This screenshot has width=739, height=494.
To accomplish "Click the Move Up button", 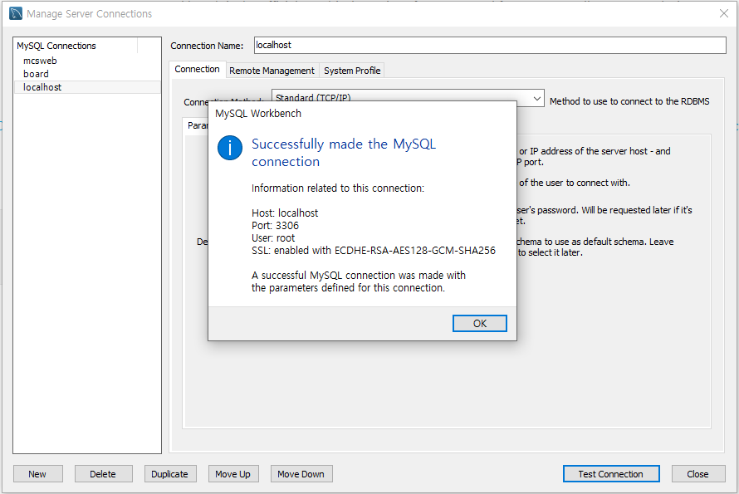I will pyautogui.click(x=233, y=474).
